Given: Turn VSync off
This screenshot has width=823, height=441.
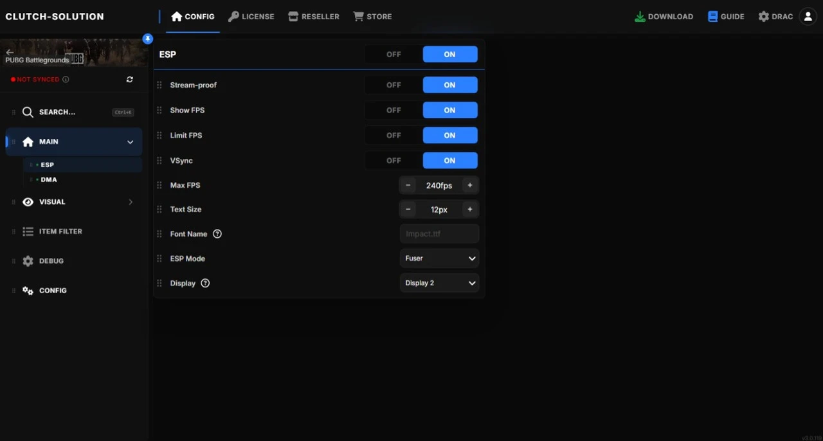Looking at the screenshot, I should pos(393,161).
